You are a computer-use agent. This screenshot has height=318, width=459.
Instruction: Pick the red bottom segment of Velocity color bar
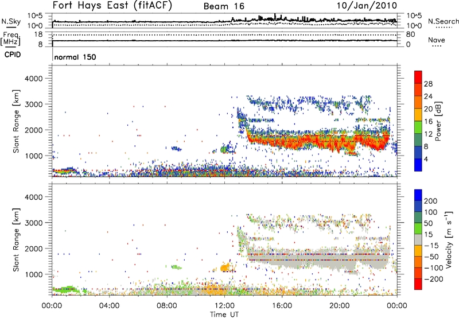(418, 284)
